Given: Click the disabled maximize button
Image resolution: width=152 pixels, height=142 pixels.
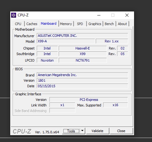Looking at the screenshot, I should coord(113,15).
